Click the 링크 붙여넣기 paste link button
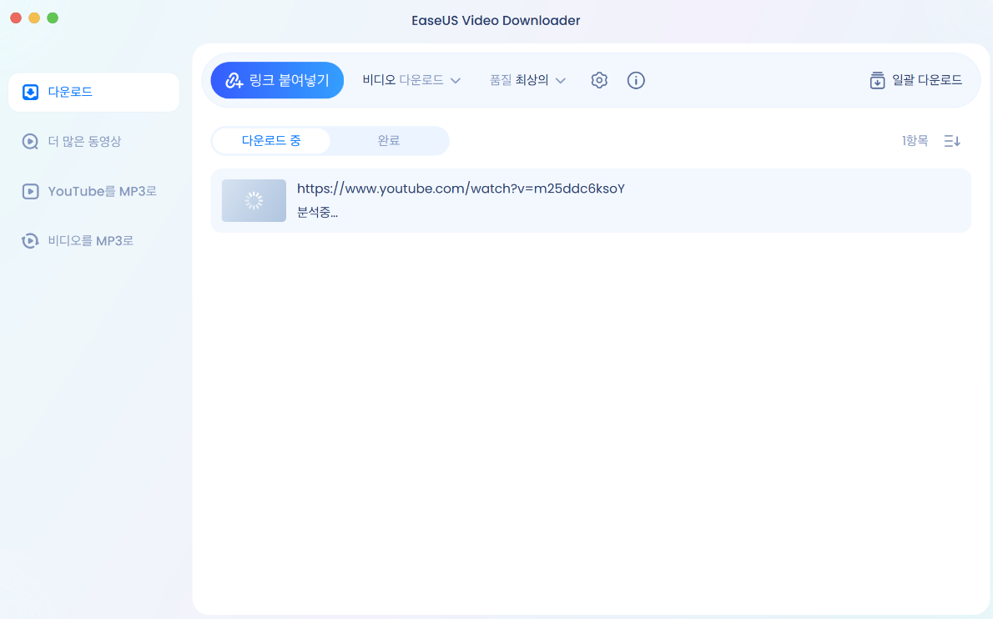The height and width of the screenshot is (619, 993). pyautogui.click(x=277, y=80)
